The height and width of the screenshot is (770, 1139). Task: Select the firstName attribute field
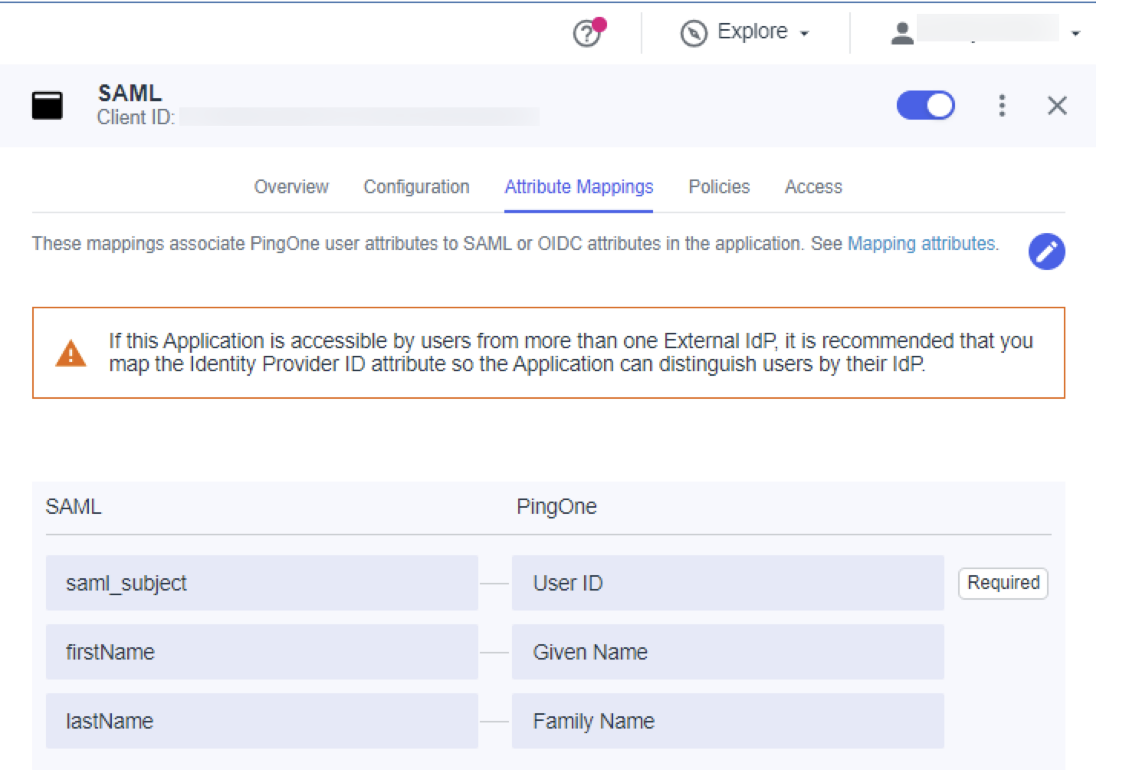click(x=262, y=652)
